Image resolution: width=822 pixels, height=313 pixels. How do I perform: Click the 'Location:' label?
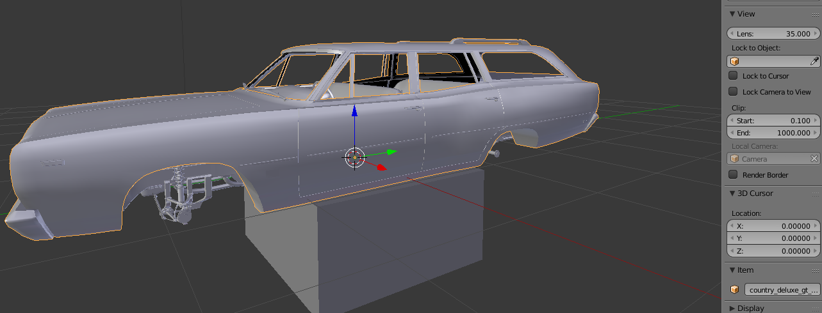click(x=746, y=213)
